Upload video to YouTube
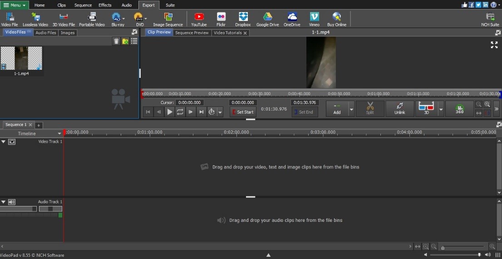Screen dimensions: 502x259 point(199,19)
